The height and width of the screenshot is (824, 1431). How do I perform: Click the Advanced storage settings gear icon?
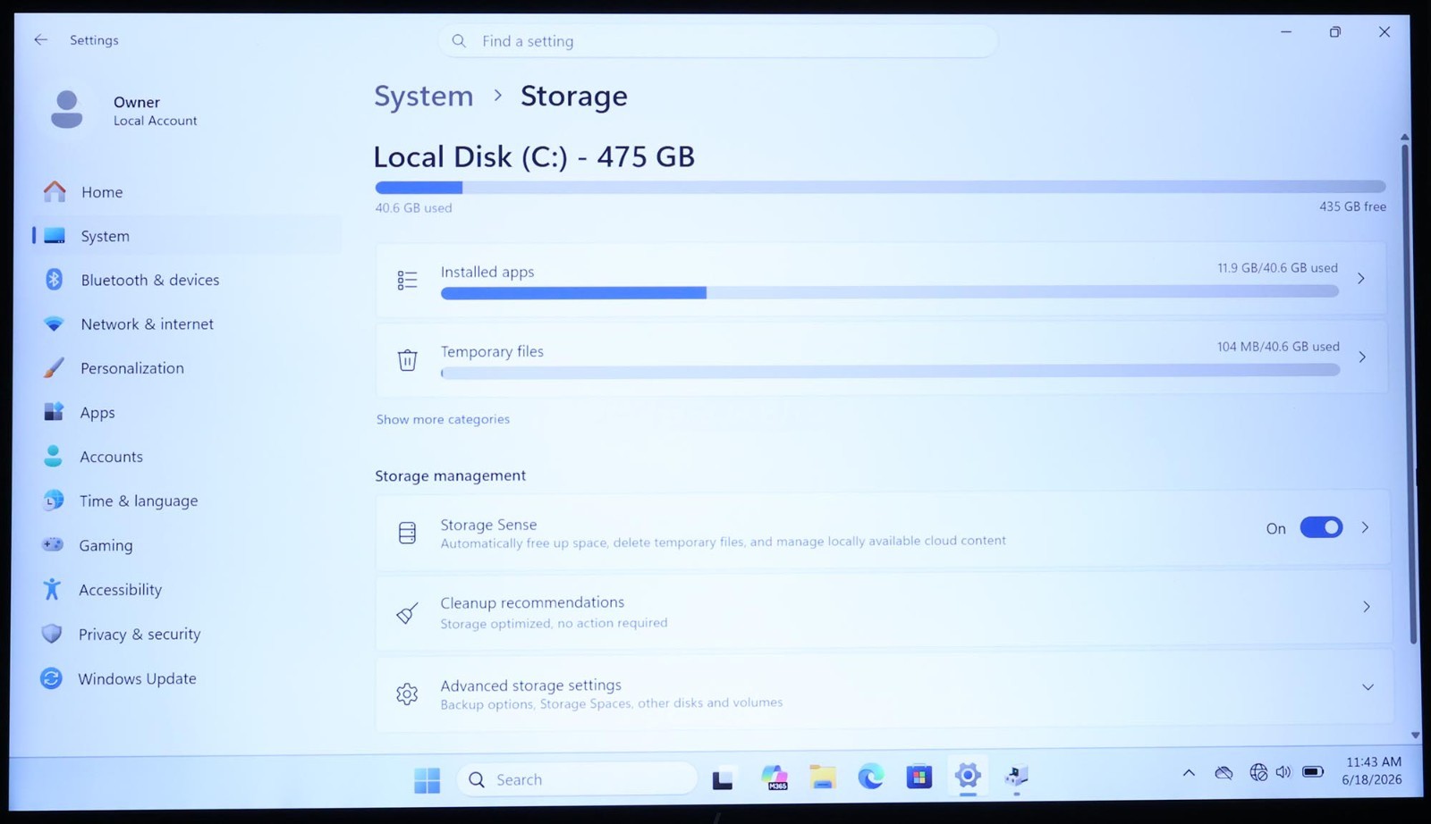coord(407,694)
